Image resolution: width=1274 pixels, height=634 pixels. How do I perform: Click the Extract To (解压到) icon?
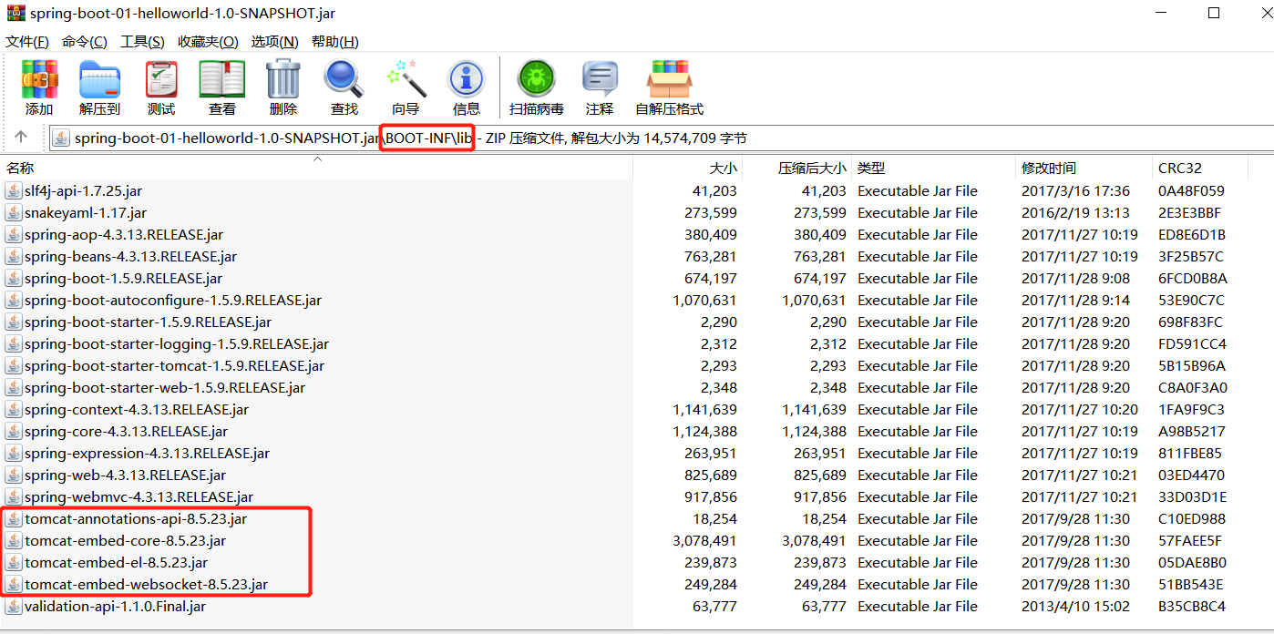coord(99,79)
